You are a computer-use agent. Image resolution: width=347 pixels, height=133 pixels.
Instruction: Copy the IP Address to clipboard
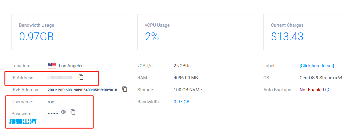coord(81,77)
